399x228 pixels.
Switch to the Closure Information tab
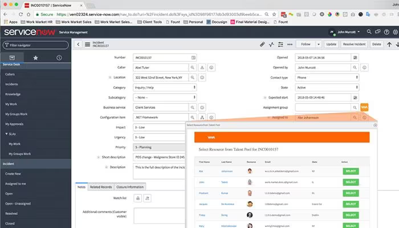point(130,187)
